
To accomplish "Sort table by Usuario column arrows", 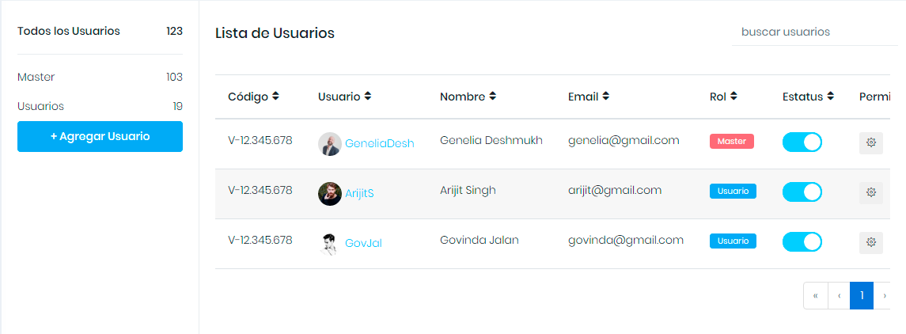I will (x=367, y=97).
